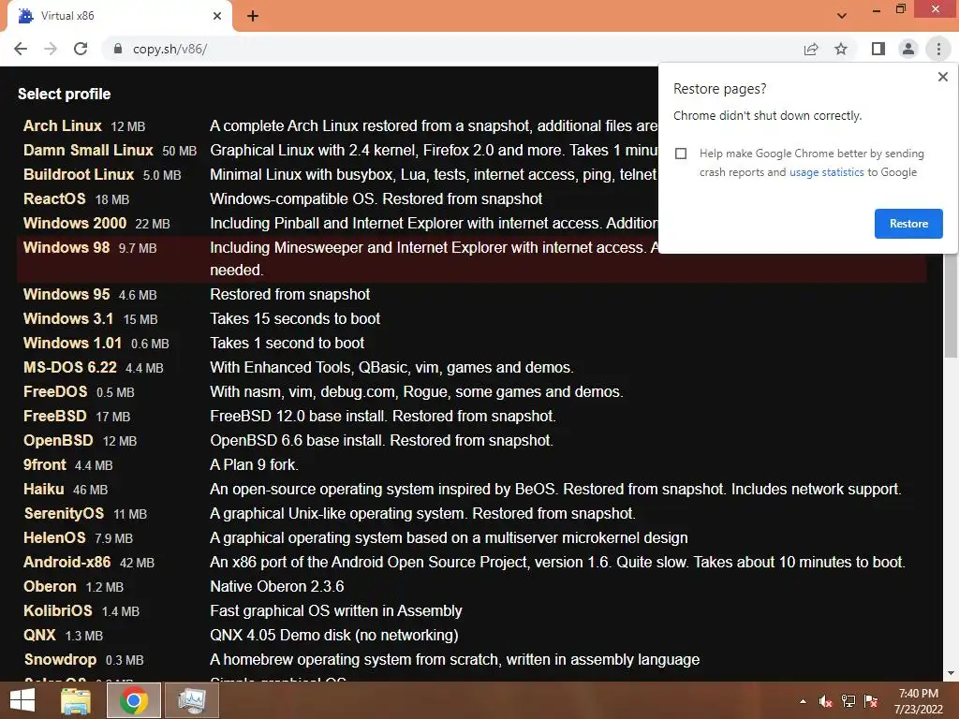The width and height of the screenshot is (959, 719).
Task: Load the Snowdrop profile
Action: (60, 660)
